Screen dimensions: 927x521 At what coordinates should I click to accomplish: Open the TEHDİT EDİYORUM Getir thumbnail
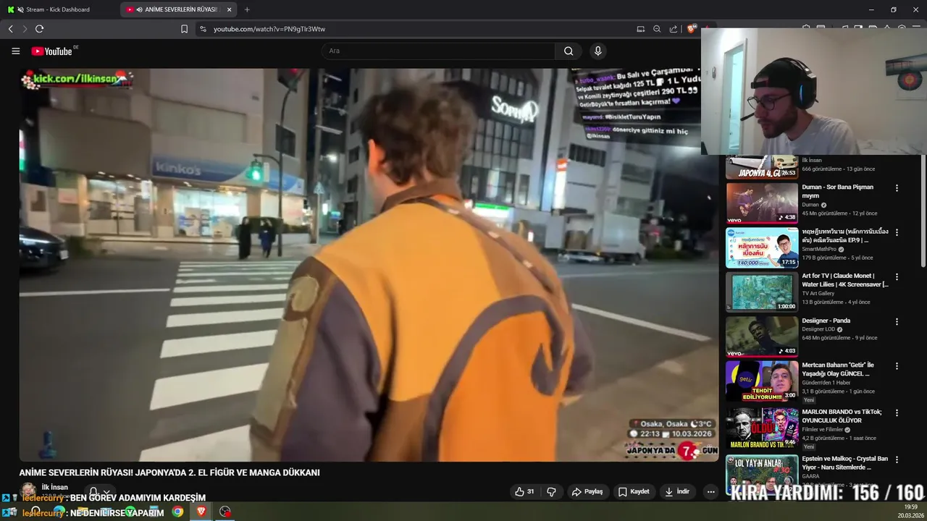tap(762, 381)
